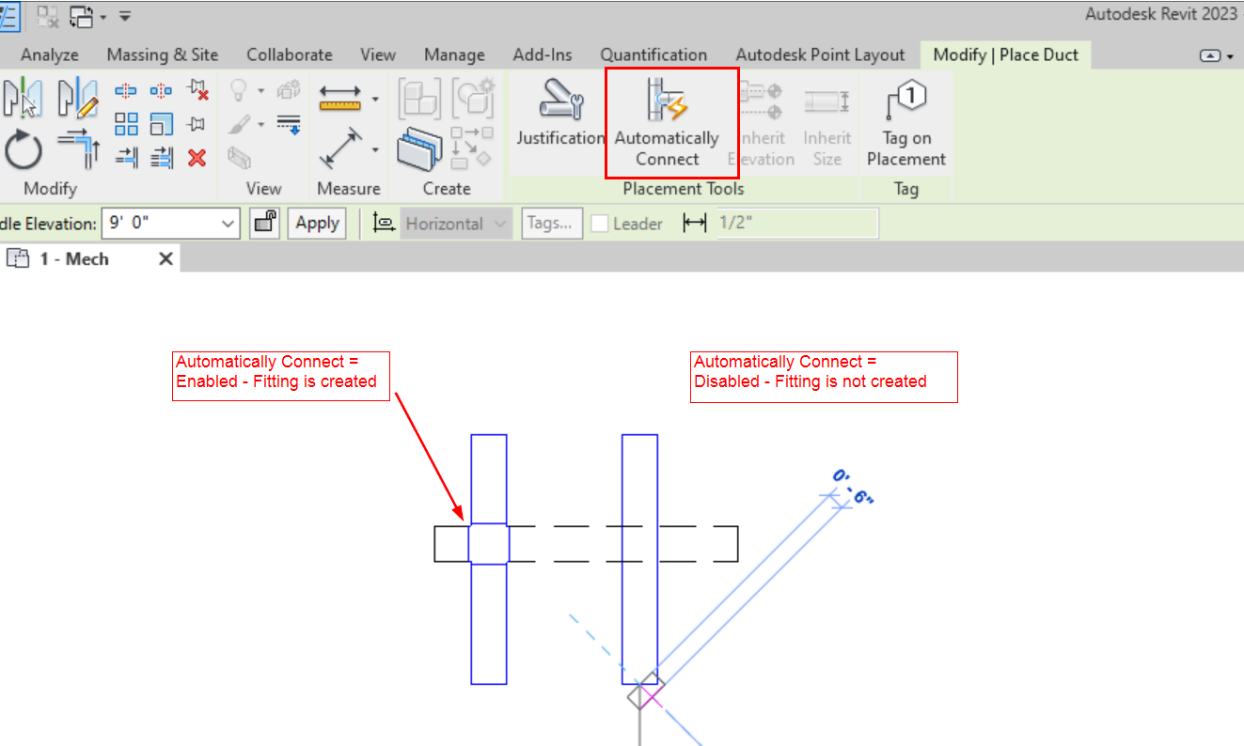
Task: Click the leader length 1/2" field
Action: coord(797,224)
